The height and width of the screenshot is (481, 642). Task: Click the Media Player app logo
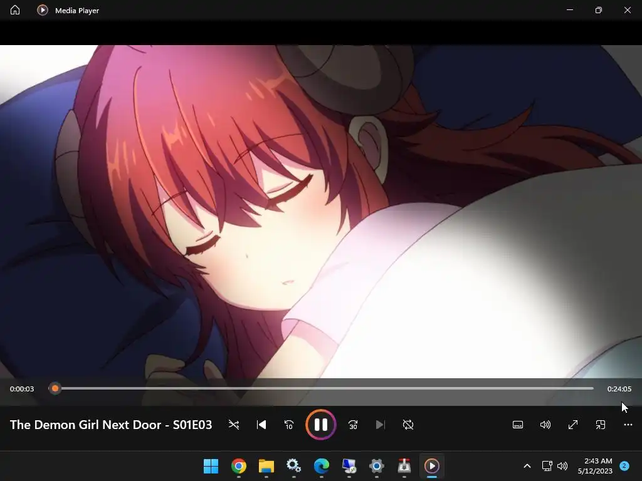click(43, 10)
